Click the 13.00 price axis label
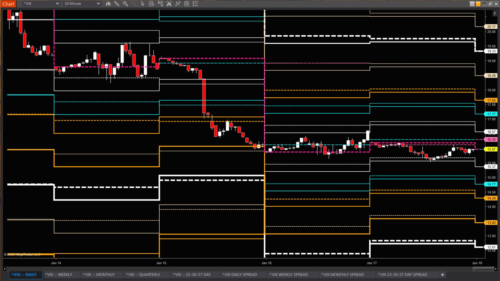 click(491, 236)
